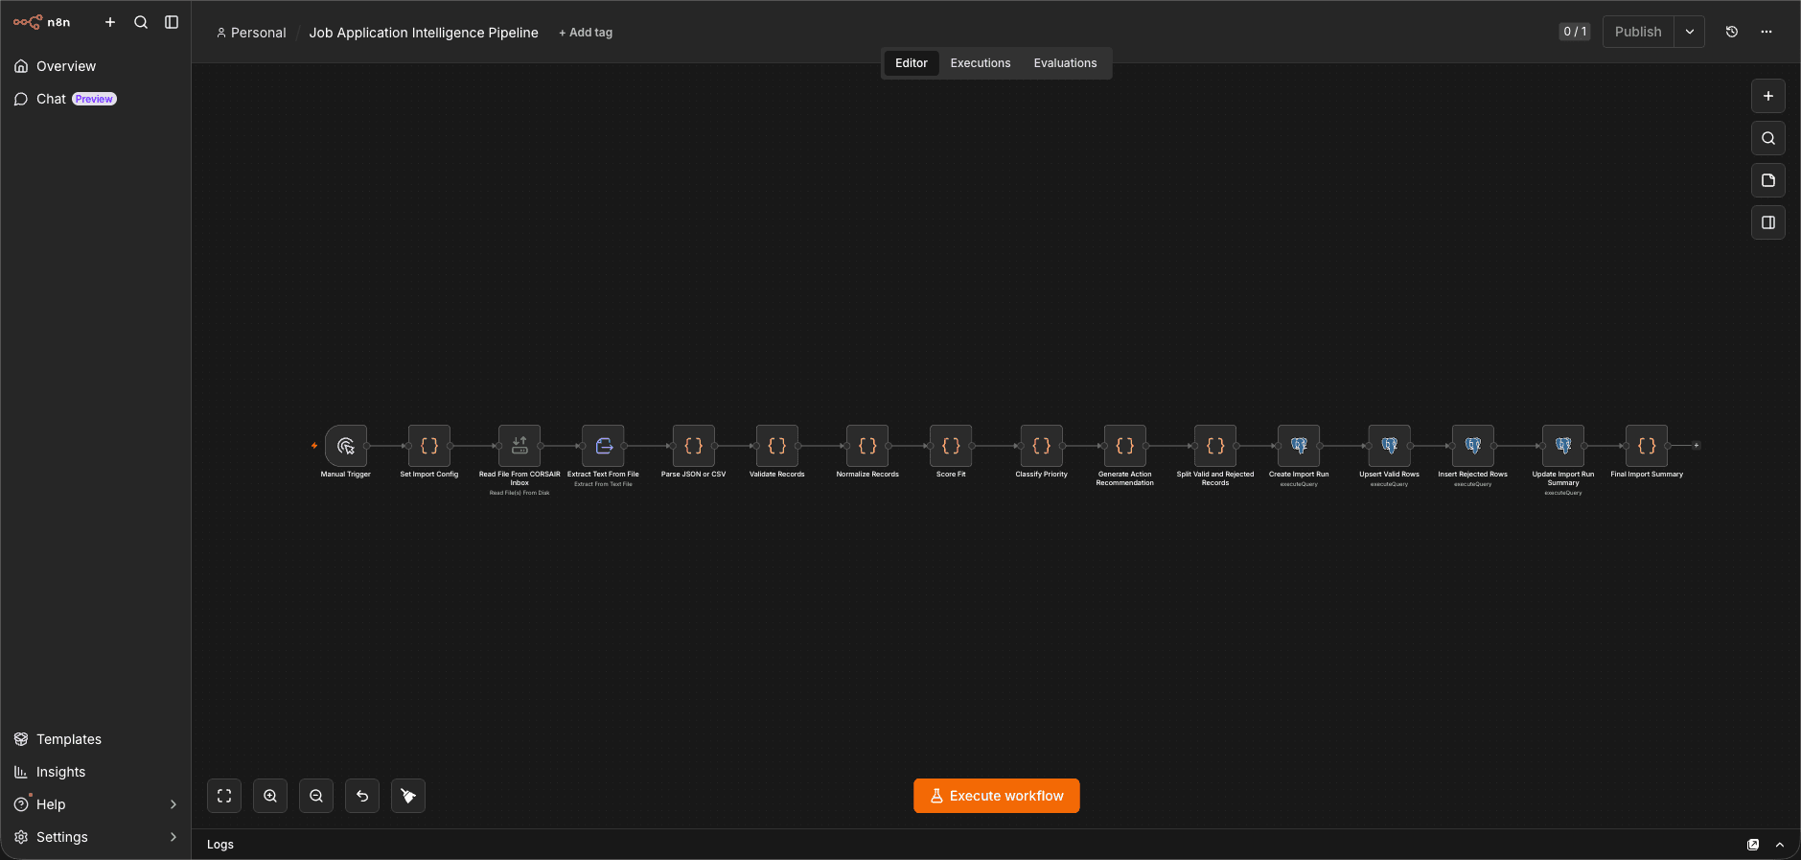Select the Set Import Config node
The image size is (1801, 860).
429,446
